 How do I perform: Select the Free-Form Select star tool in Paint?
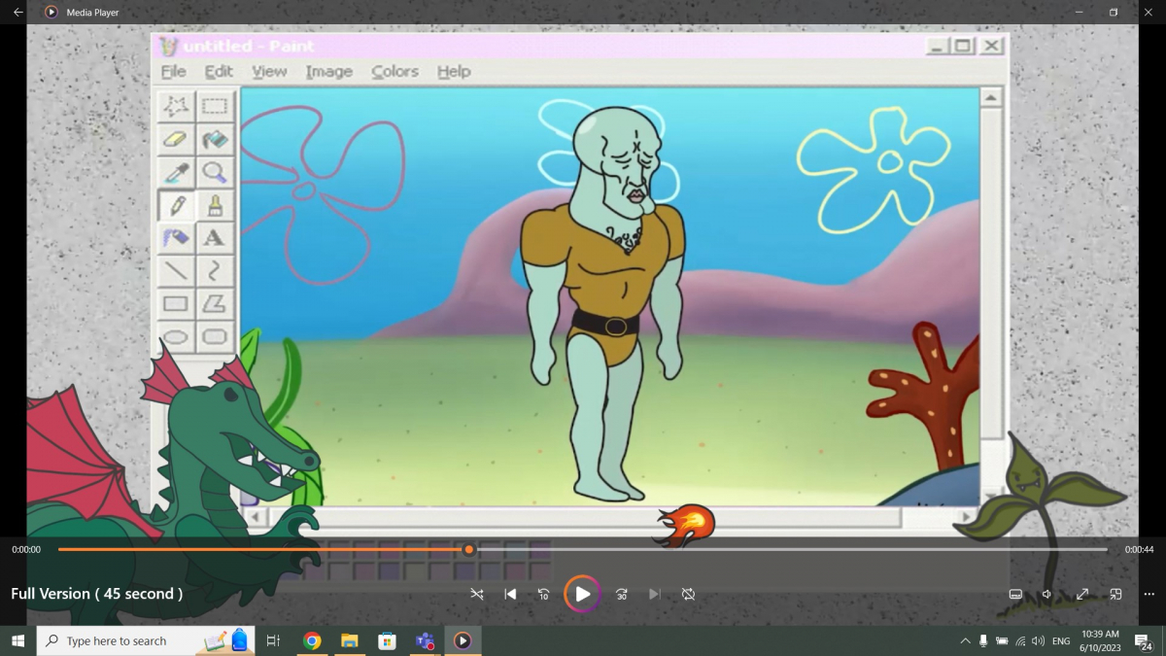(176, 106)
